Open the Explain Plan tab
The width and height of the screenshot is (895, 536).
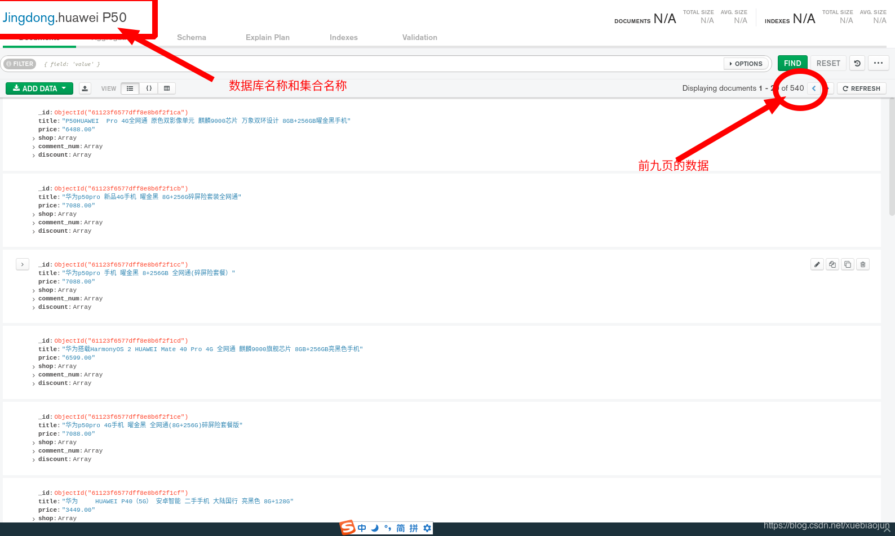coord(268,37)
